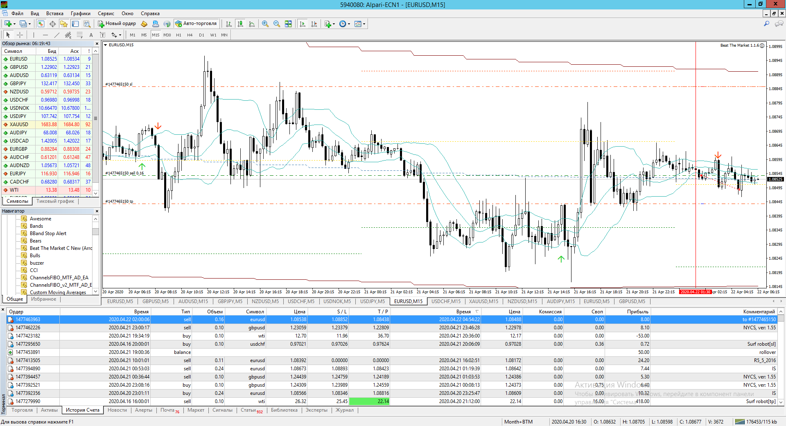Switch timeframe to M5
This screenshot has height=426, width=786.
coord(144,35)
